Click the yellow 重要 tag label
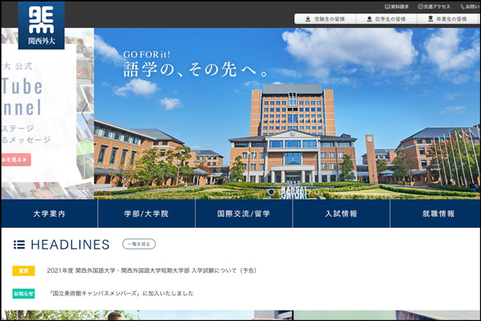 tap(23, 271)
